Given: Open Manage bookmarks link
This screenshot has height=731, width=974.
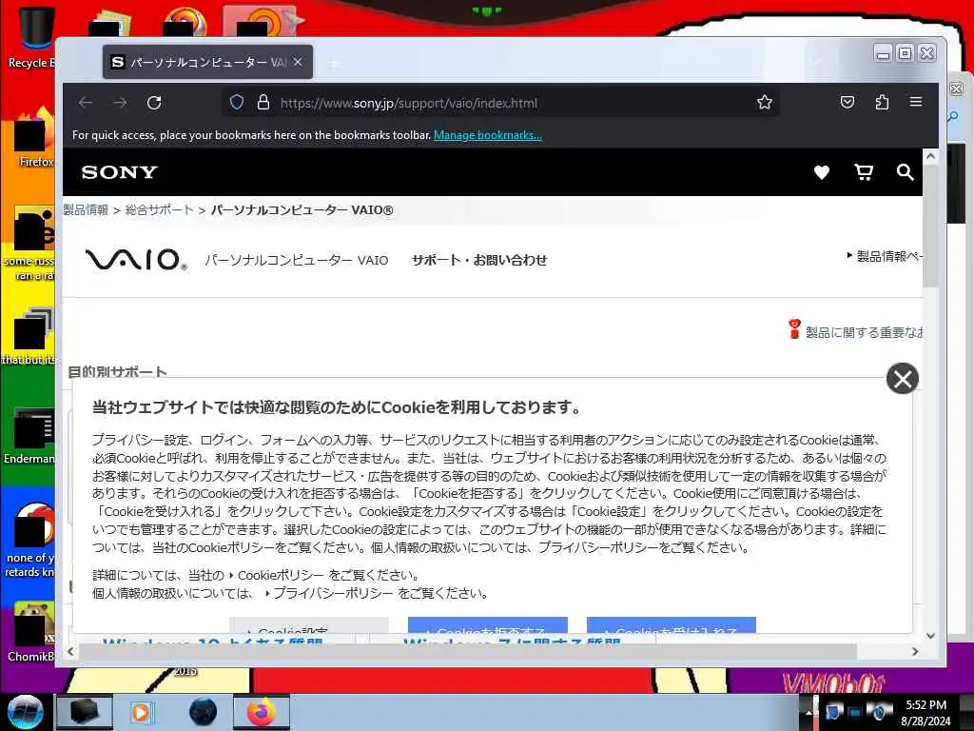Looking at the screenshot, I should pos(488,135).
